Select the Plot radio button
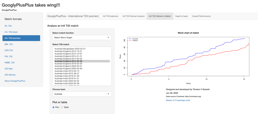260x119 pixels. pos(53,107)
